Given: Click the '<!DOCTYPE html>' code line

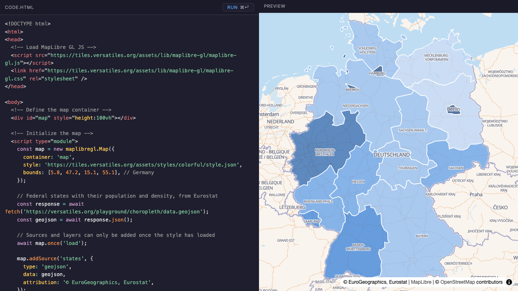Looking at the screenshot, I should [28, 23].
